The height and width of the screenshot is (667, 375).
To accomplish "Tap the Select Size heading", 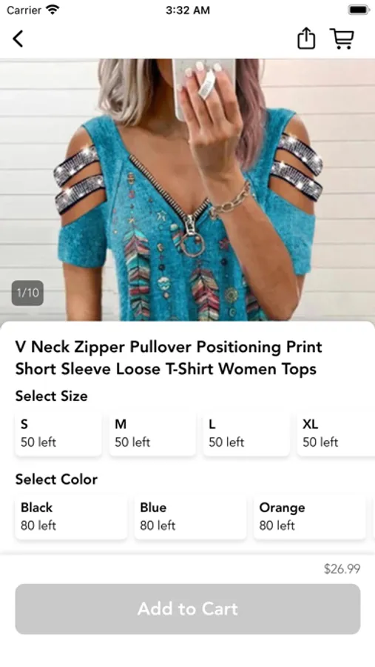I will 51,396.
